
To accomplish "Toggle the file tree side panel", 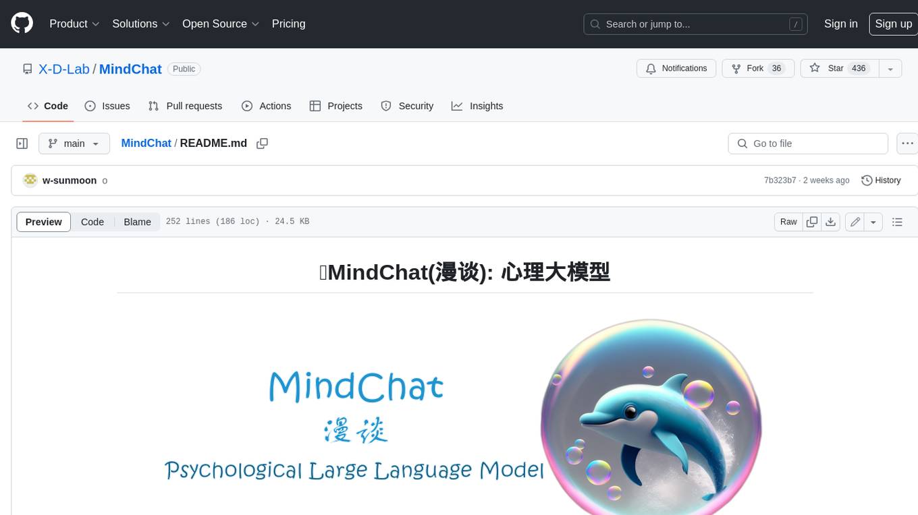I will pyautogui.click(x=22, y=144).
